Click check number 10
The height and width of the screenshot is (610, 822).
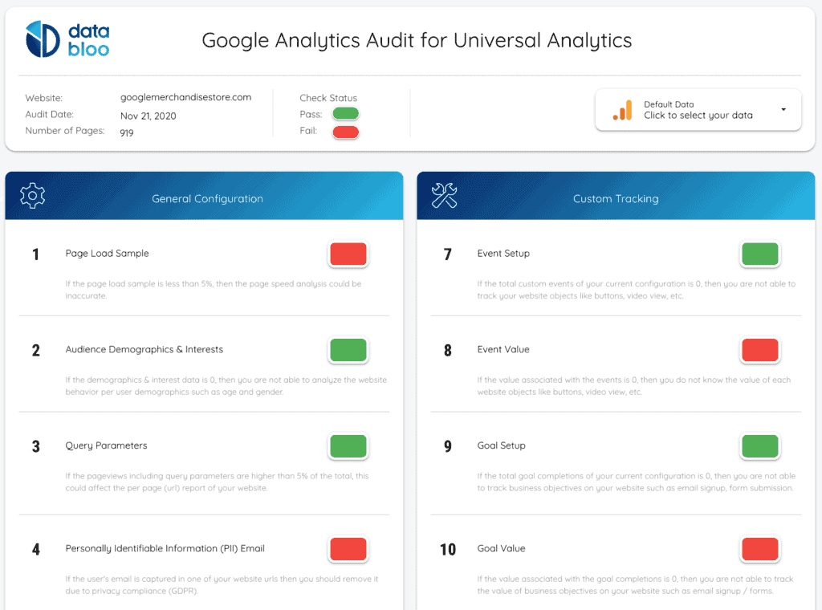(x=448, y=549)
